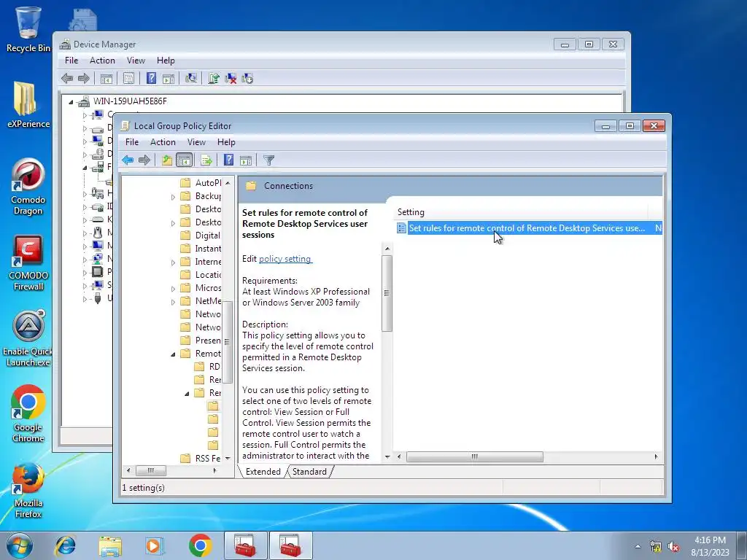This screenshot has width=747, height=560.
Task: Open Enable Quick Launch.exe desktop icon
Action: 28,338
